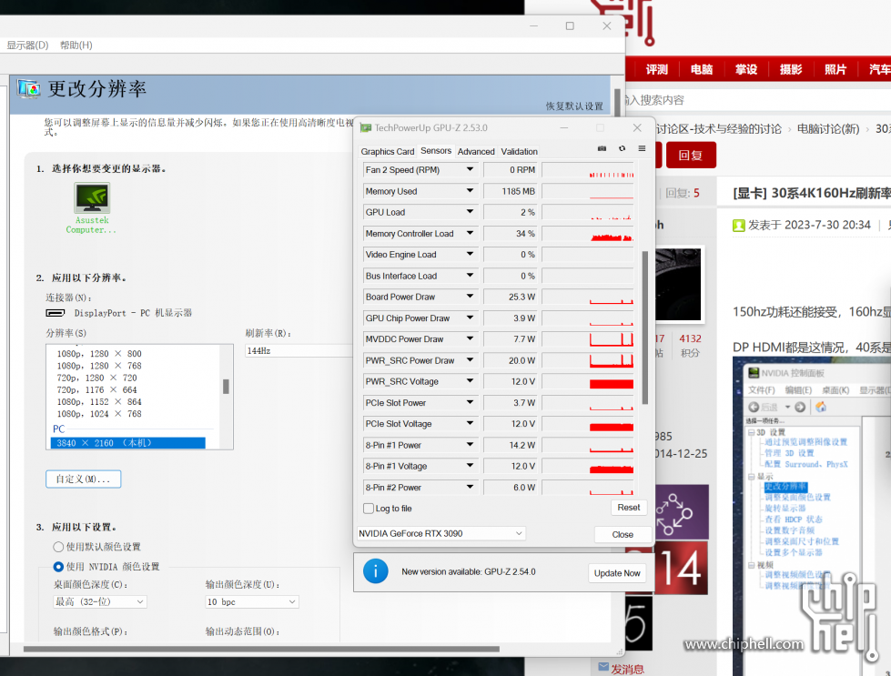Viewport: 891px width, 676px height.
Task: Click the blue info icon in update notice
Action: pyautogui.click(x=376, y=571)
